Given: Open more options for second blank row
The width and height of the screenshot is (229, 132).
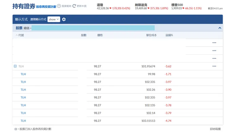Looking at the screenshot, I should point(214,51).
